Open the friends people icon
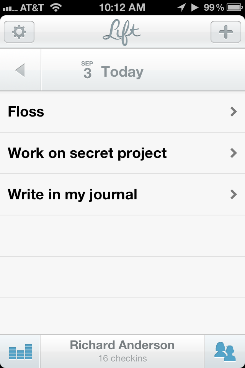 [x=225, y=352]
